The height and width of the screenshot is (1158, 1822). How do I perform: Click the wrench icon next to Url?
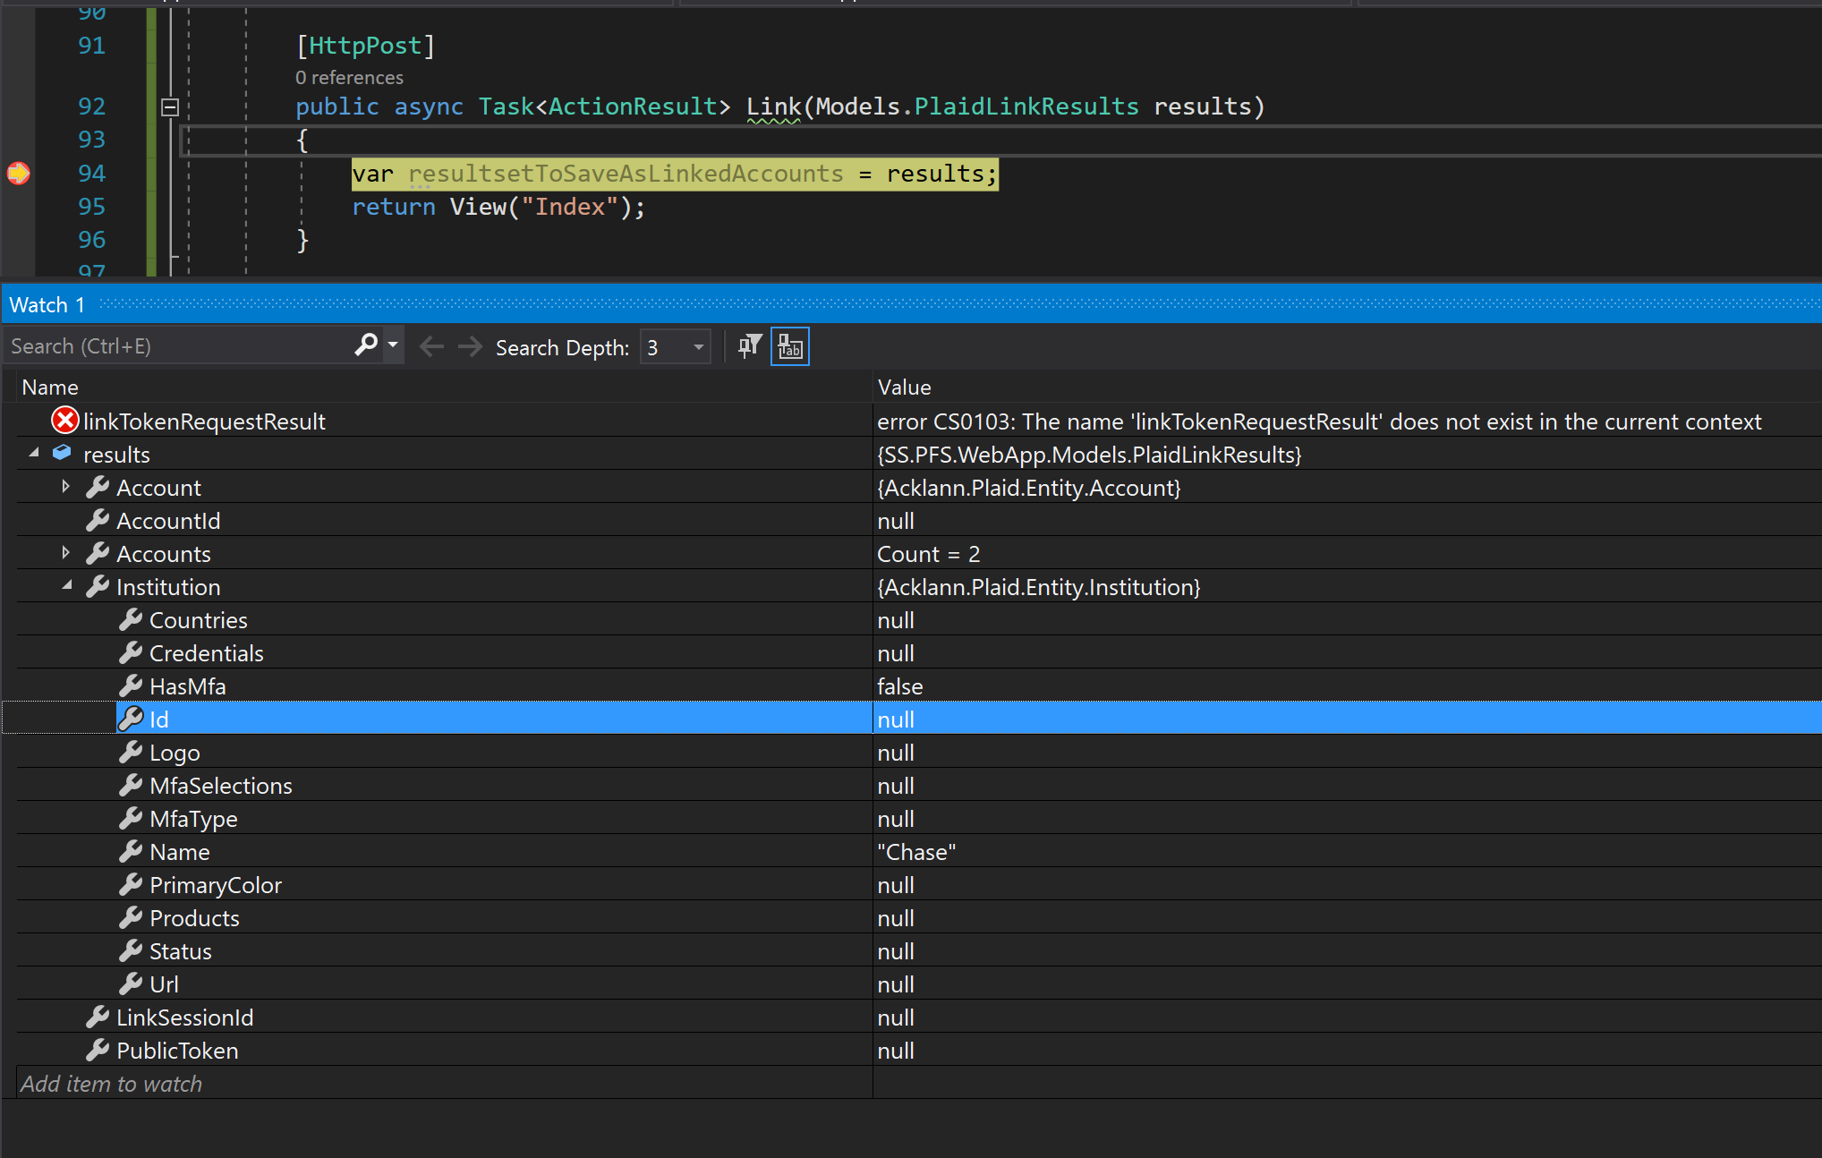click(x=131, y=983)
